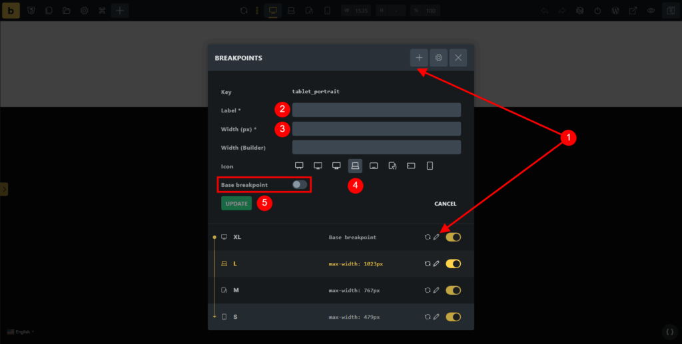Focus the Width (px) input field

tap(377, 128)
